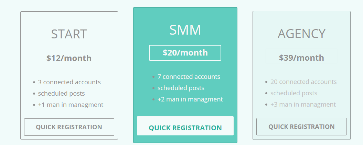The width and height of the screenshot is (363, 145).
Task: Click 'scheduled posts' in the START plan
Action: 61,93
